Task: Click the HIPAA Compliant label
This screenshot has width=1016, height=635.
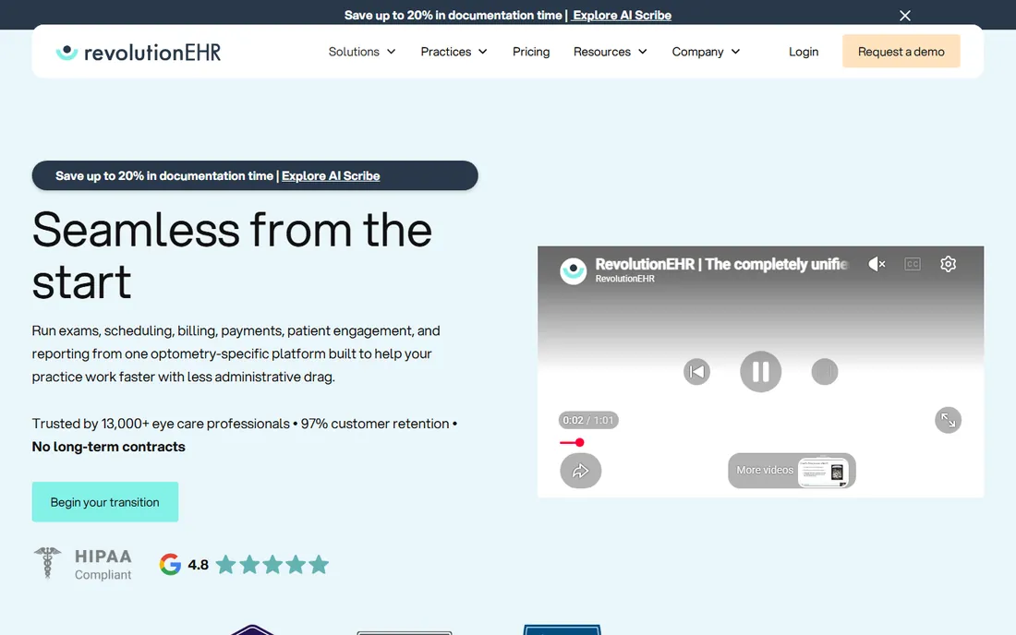Action: [103, 565]
